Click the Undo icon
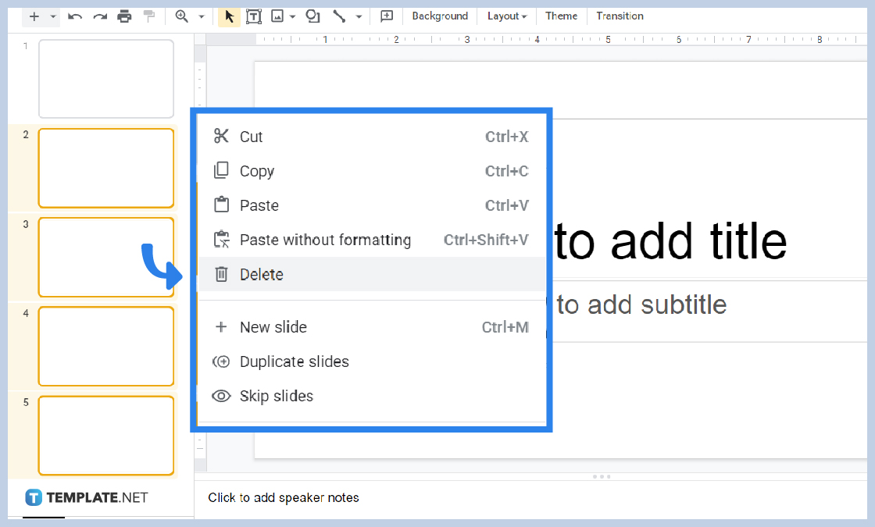 pos(74,16)
